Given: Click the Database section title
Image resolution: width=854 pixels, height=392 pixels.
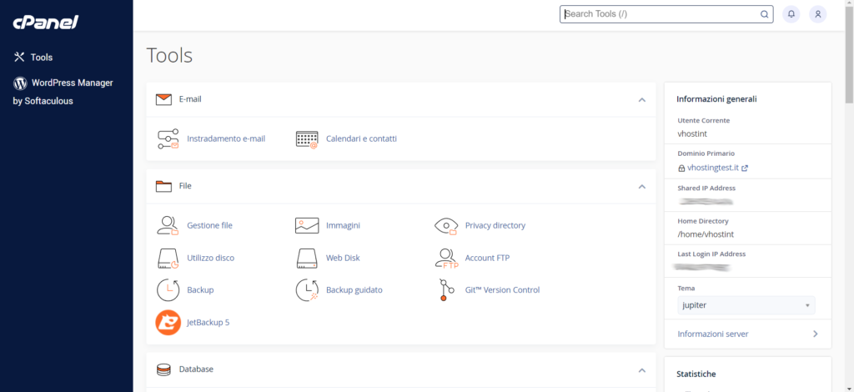Looking at the screenshot, I should pyautogui.click(x=196, y=369).
